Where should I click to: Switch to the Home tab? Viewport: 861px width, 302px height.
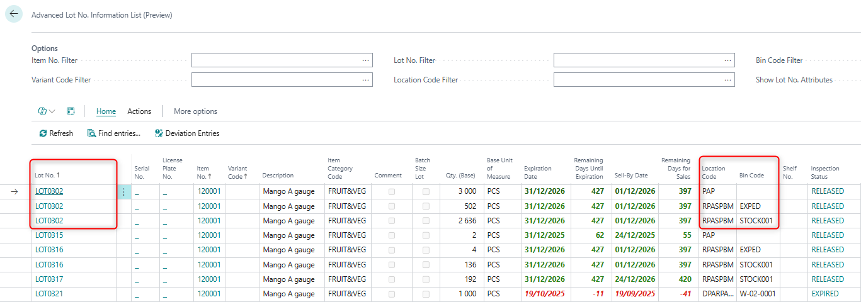[106, 111]
